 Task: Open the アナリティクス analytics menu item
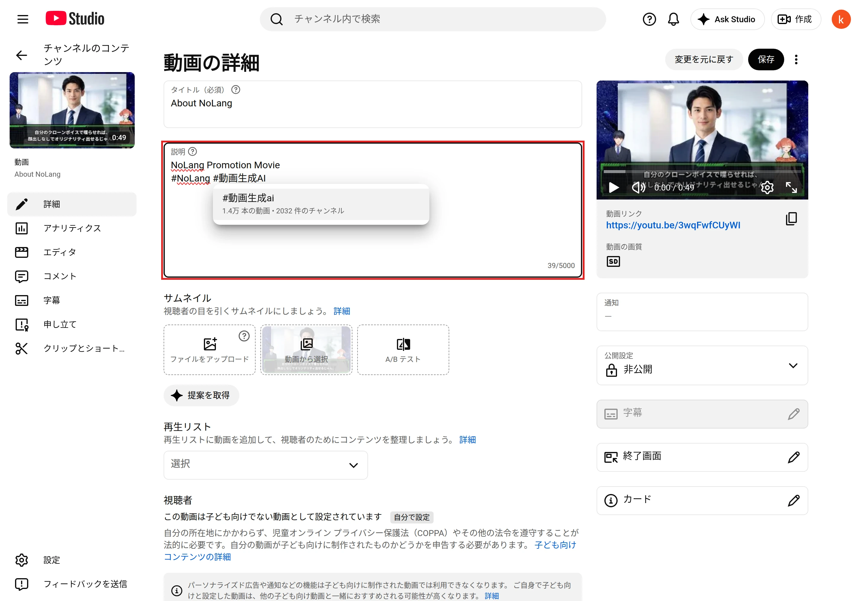pos(72,228)
